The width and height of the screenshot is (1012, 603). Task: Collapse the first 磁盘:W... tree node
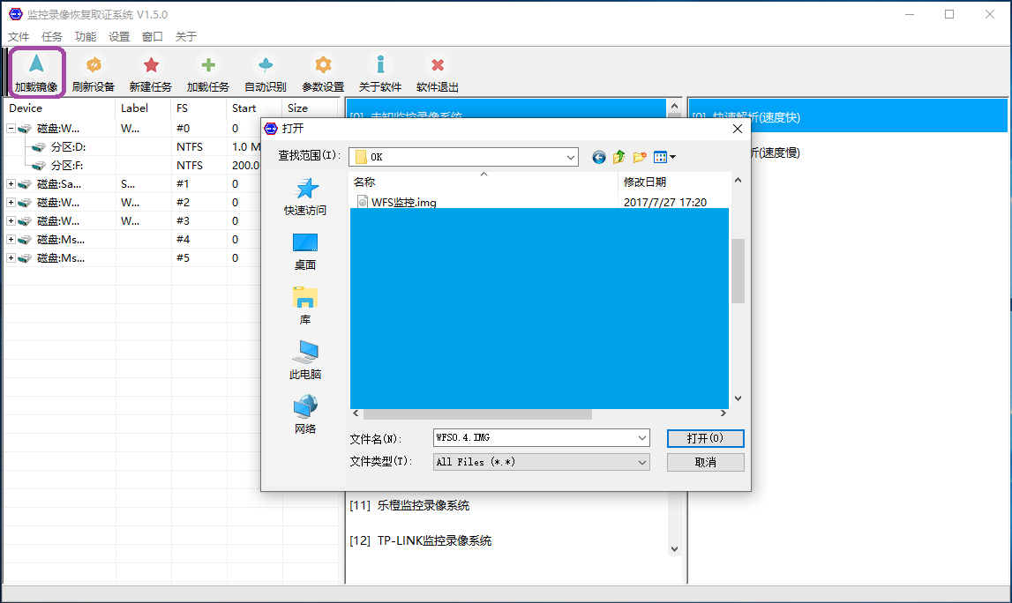click(11, 129)
